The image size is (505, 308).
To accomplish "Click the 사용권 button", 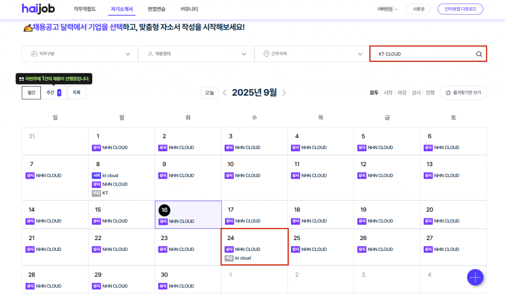I will pyautogui.click(x=418, y=9).
